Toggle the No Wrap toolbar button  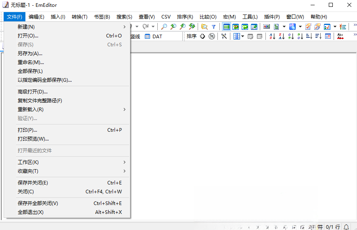pyautogui.click(x=226, y=27)
